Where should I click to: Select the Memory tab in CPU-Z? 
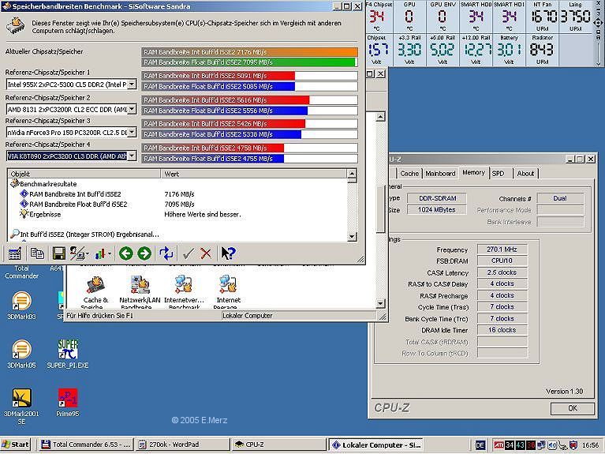(473, 173)
